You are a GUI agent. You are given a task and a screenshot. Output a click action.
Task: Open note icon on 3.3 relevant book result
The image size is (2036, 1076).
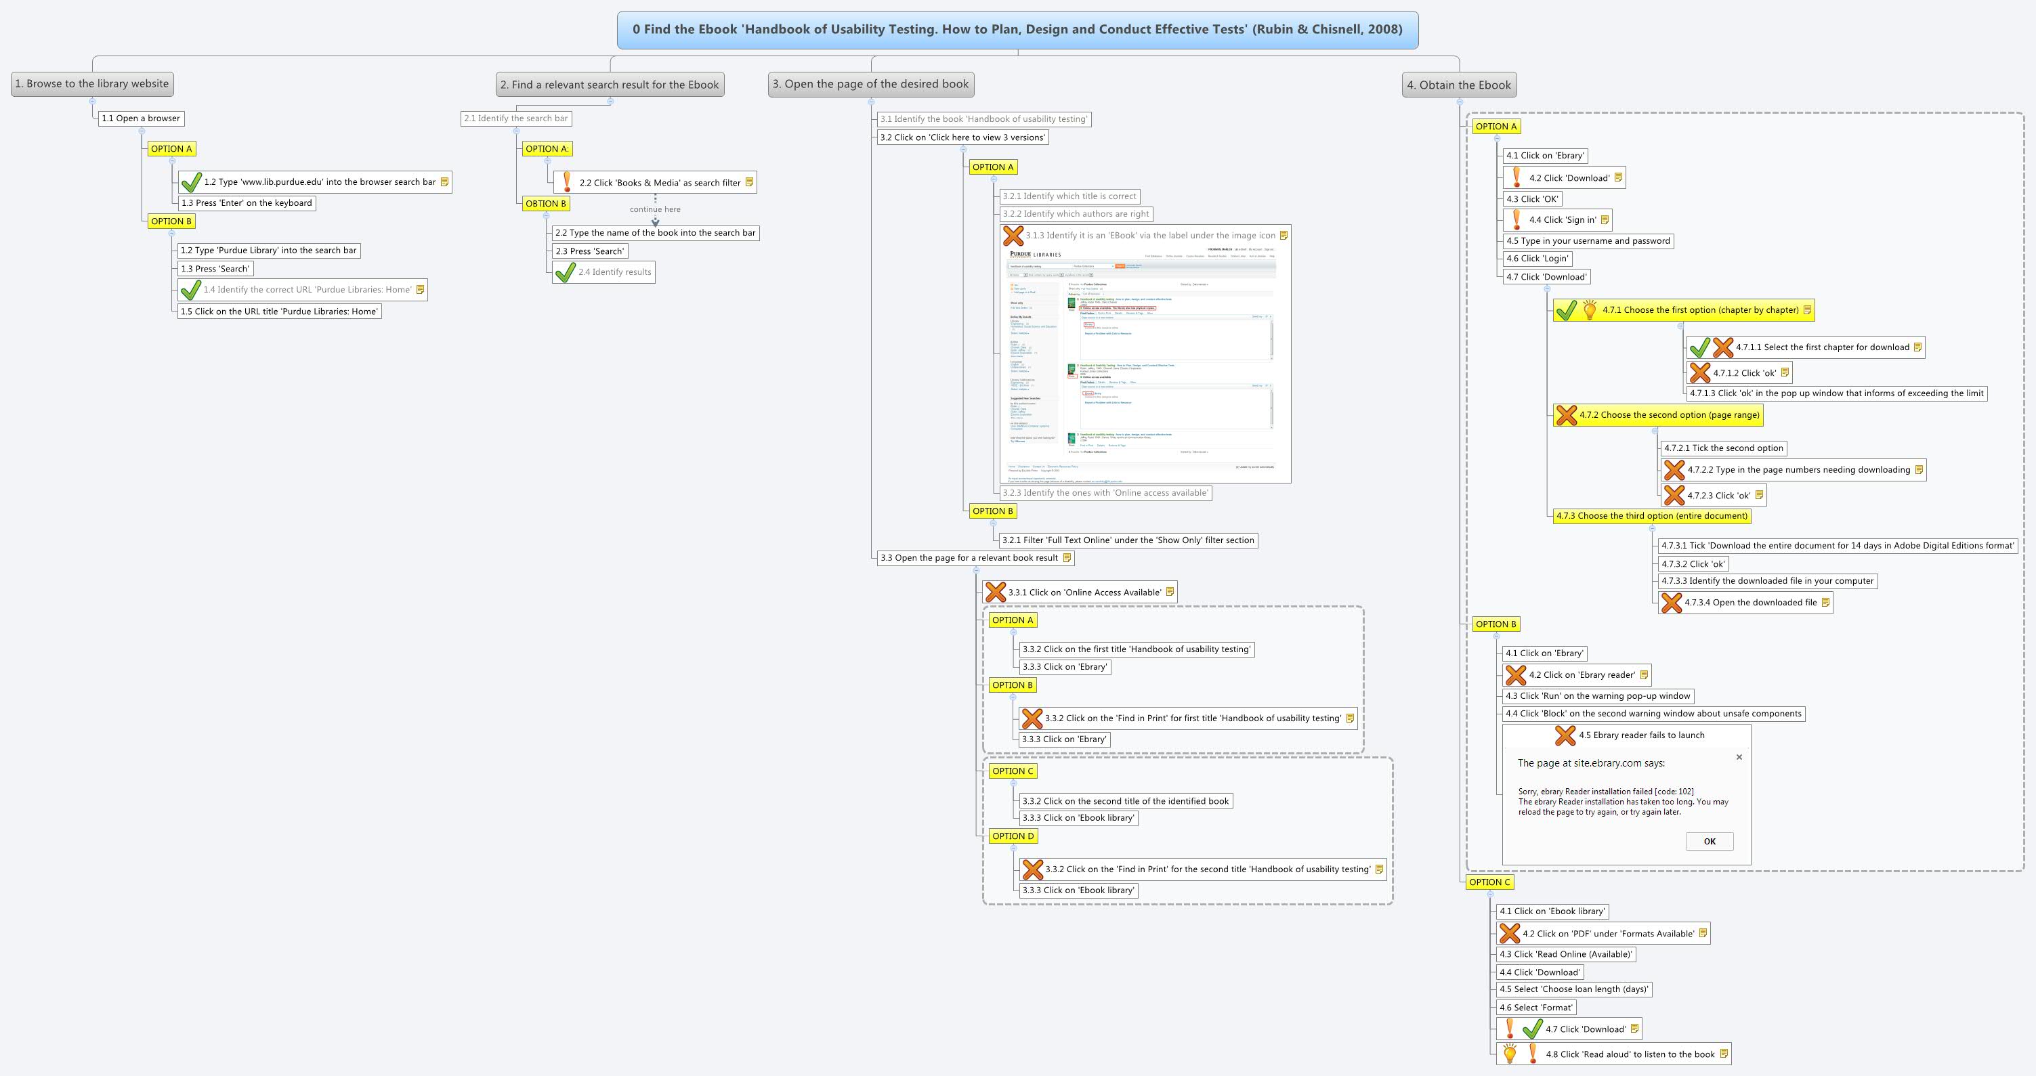[1067, 558]
